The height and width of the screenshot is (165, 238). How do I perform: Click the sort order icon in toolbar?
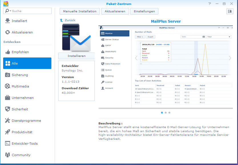(x=230, y=11)
